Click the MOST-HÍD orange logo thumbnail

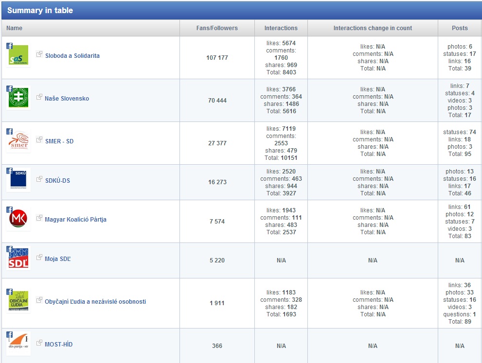click(x=18, y=344)
